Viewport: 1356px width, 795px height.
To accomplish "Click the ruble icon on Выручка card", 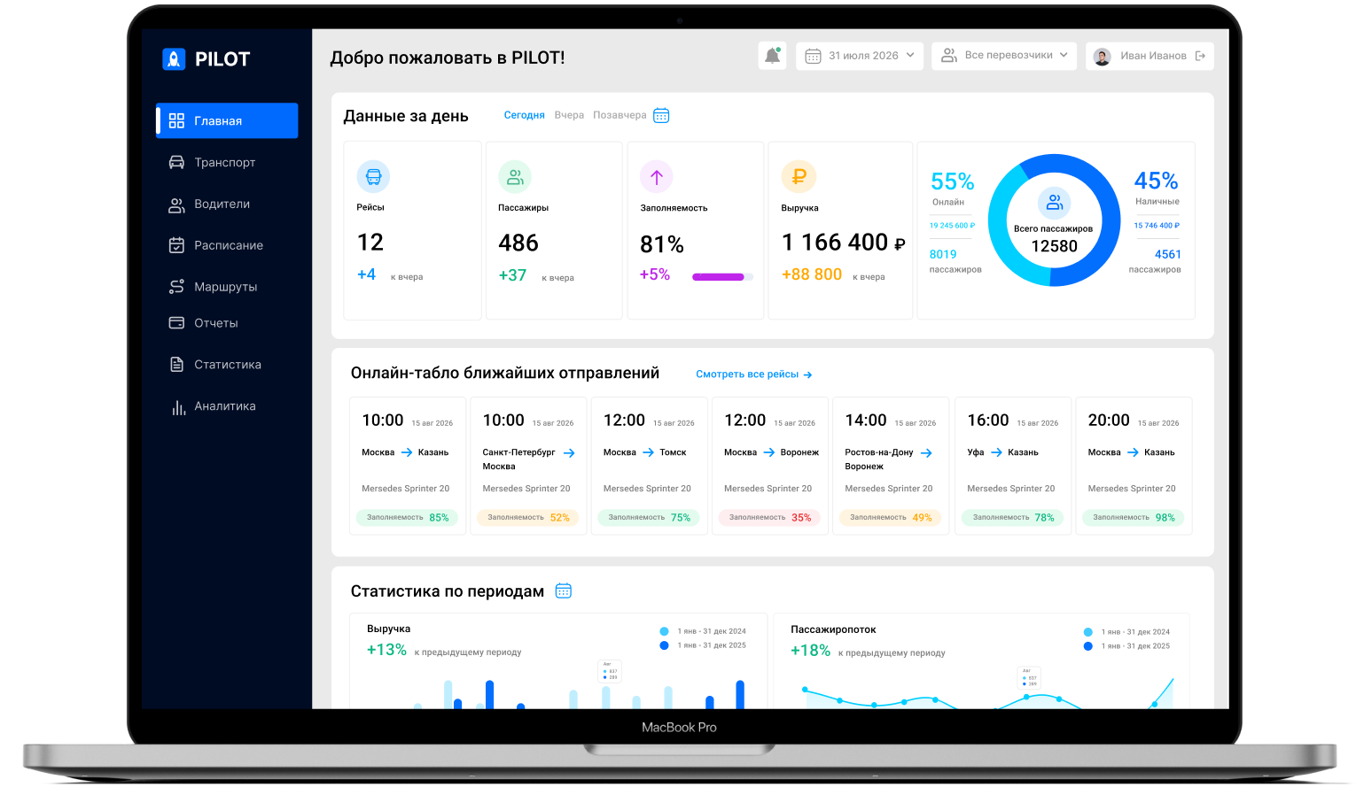I will click(799, 176).
